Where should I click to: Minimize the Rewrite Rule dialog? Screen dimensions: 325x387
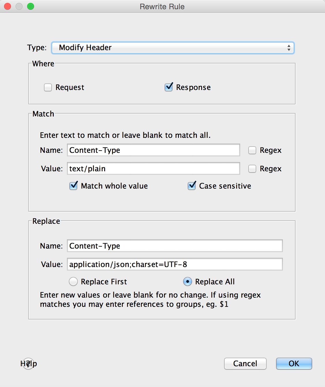pyautogui.click(x=19, y=6)
